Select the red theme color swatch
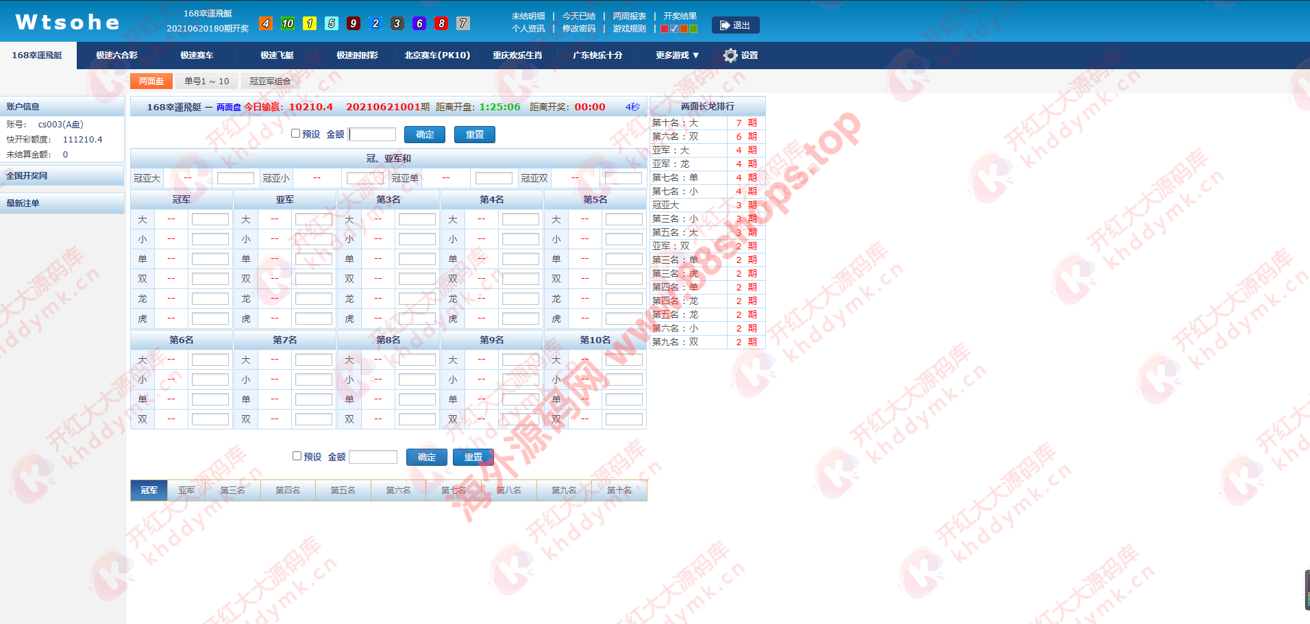 [665, 29]
